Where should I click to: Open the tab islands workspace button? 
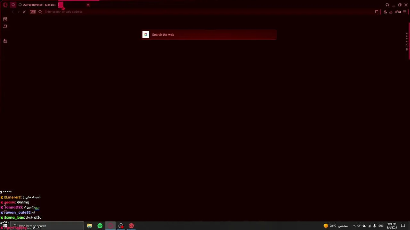pos(13,5)
